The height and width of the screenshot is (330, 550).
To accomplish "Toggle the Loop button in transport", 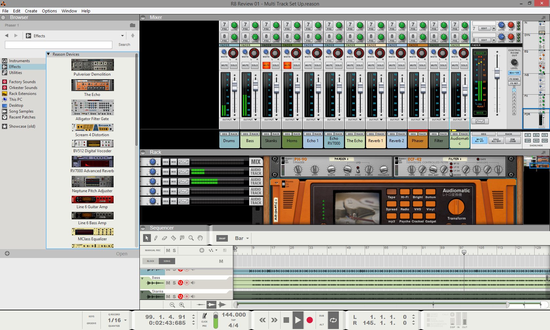I will 333,320.
